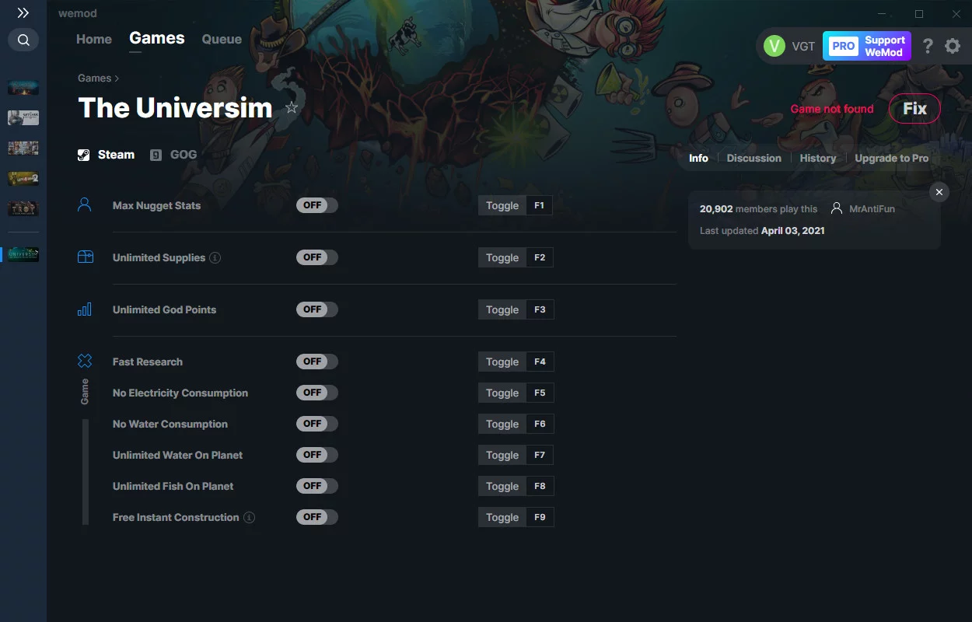The width and height of the screenshot is (972, 622).
Task: Click the Toggle button for Free Instant Construction
Action: coord(502,517)
